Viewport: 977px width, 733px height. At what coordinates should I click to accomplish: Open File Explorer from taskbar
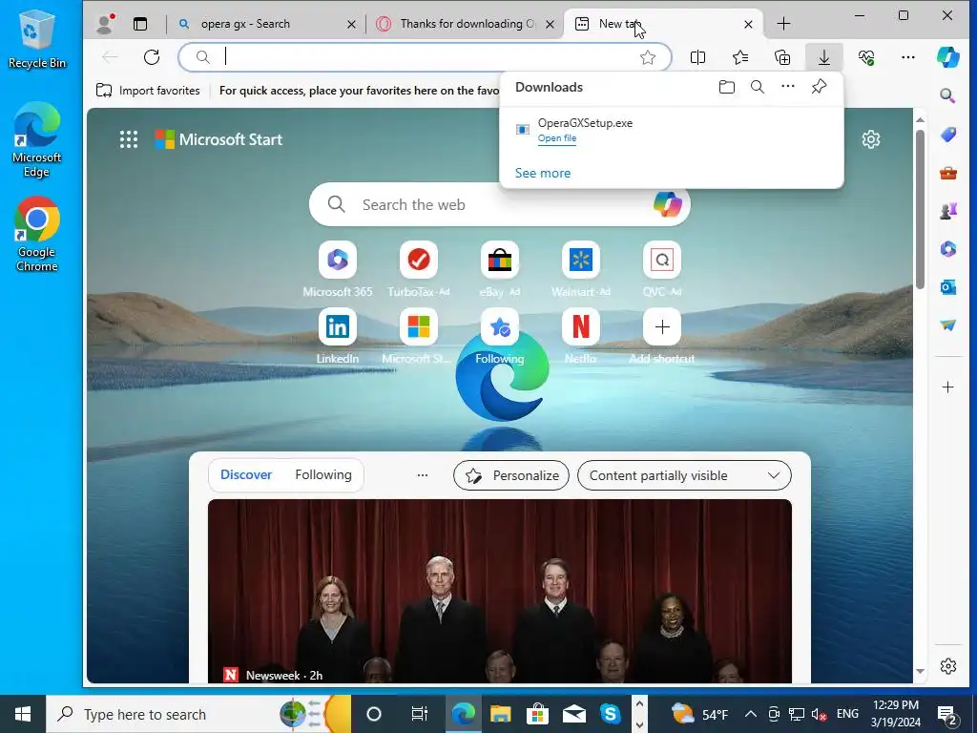[500, 714]
